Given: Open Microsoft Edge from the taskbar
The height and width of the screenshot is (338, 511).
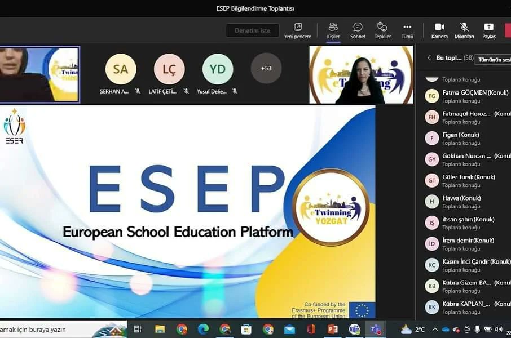Looking at the screenshot, I should pyautogui.click(x=203, y=330).
